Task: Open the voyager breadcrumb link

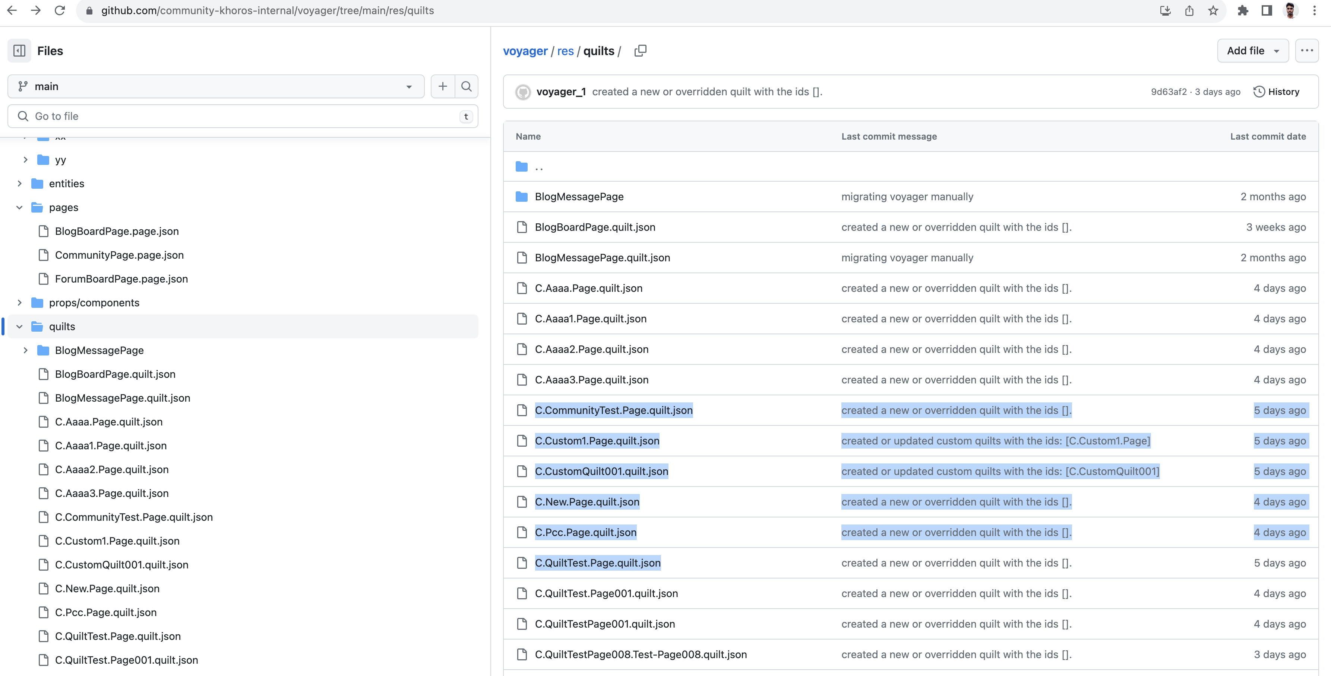Action: pyautogui.click(x=525, y=51)
